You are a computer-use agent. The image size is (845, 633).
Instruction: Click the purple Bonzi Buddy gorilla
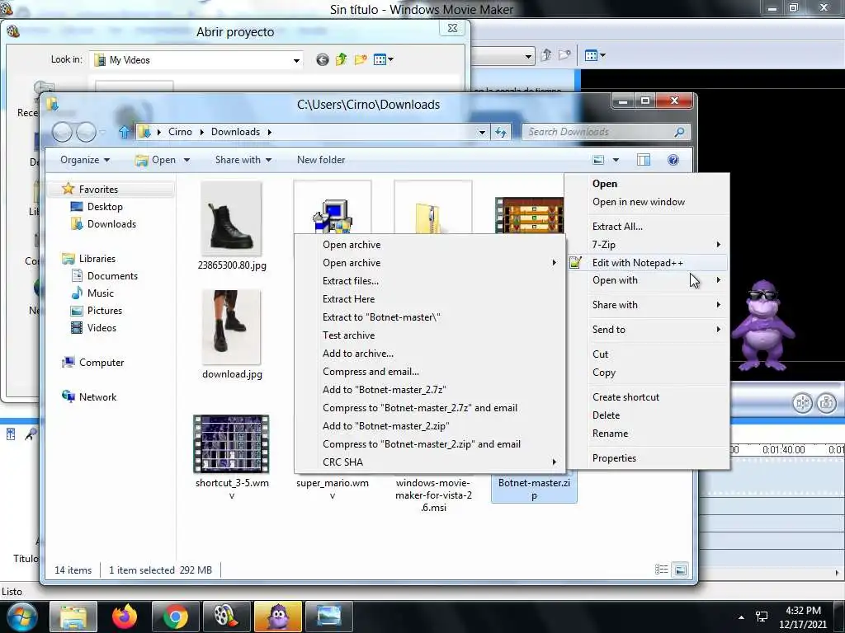pyautogui.click(x=762, y=326)
